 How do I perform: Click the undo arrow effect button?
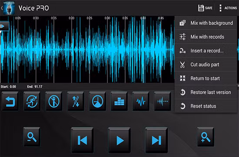tap(10, 101)
